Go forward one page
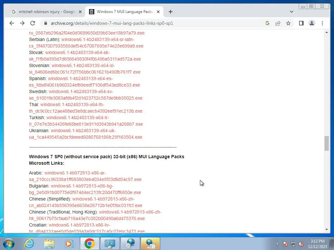Screen dimensions: 334x250 point(22,23)
